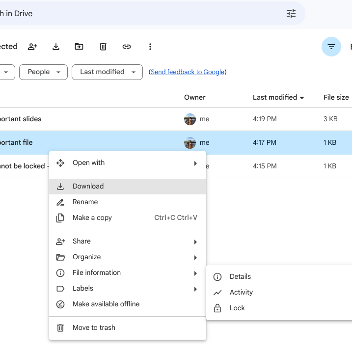This screenshot has height=352, width=352.
Task: Open Details from the file information submenu
Action: (240, 277)
